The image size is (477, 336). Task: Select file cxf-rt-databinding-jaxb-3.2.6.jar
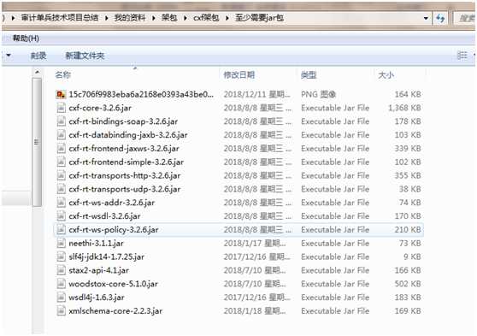[x=128, y=135]
